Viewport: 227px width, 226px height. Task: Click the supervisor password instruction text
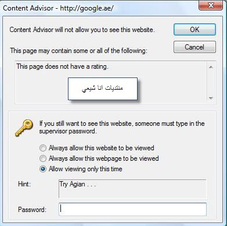[x=122, y=128]
